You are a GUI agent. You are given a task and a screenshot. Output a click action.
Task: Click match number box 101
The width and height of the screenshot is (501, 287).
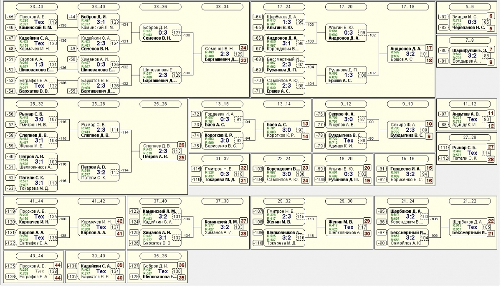click(x=424, y=54)
